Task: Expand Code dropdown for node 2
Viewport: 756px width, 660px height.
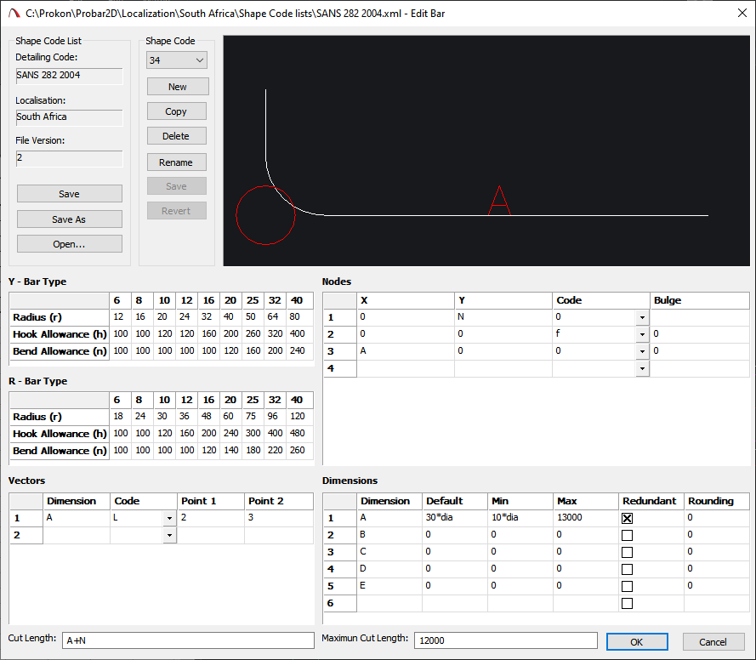Action: pyautogui.click(x=642, y=335)
